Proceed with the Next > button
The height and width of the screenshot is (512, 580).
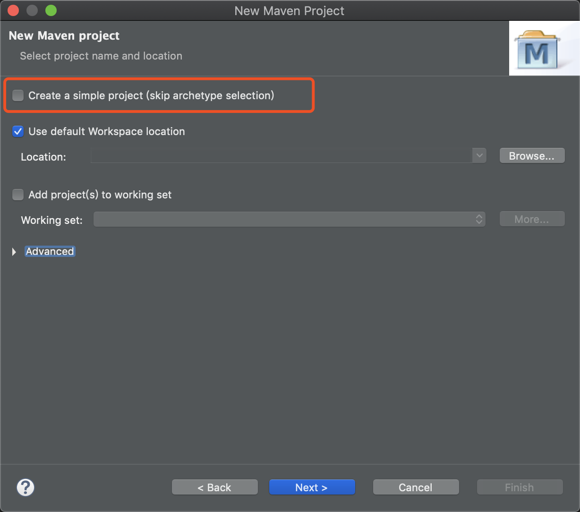pyautogui.click(x=312, y=487)
